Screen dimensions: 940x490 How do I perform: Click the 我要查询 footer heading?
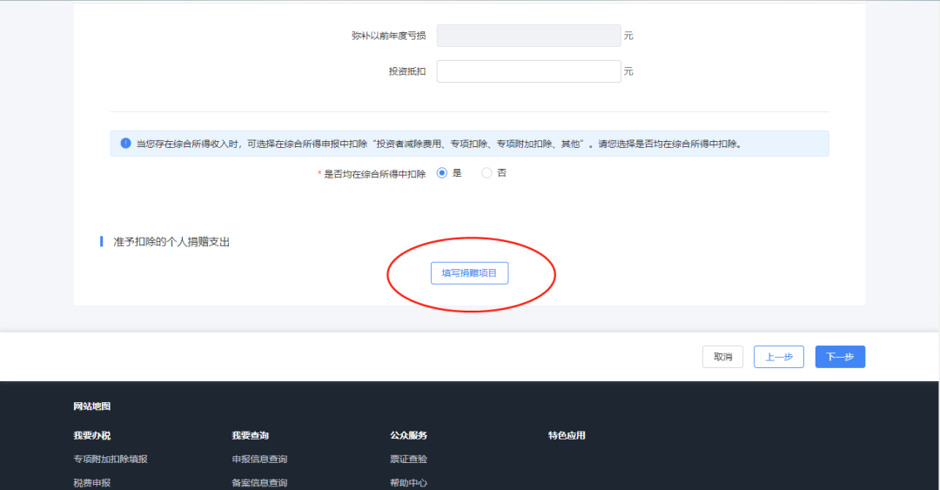(x=251, y=435)
